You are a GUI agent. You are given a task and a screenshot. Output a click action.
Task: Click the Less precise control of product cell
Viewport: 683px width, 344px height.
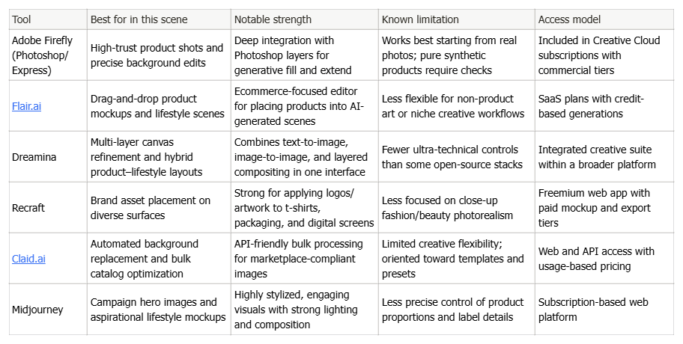coord(457,310)
